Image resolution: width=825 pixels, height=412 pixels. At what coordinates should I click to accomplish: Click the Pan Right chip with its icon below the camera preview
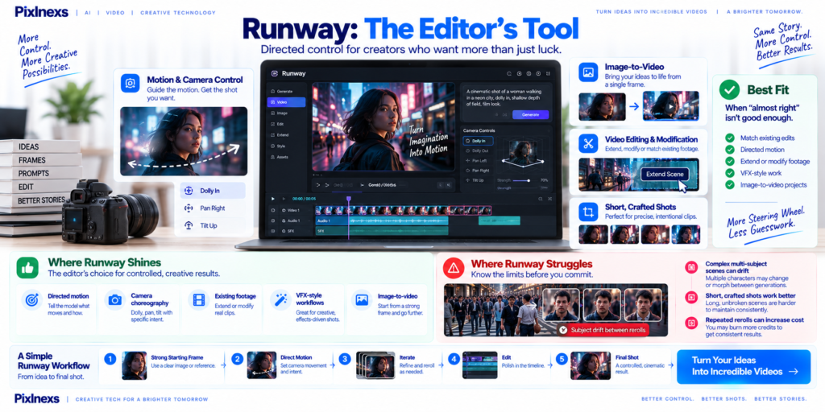(x=213, y=208)
